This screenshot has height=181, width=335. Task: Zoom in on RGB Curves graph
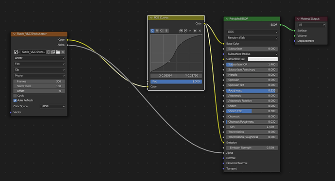click(181, 31)
